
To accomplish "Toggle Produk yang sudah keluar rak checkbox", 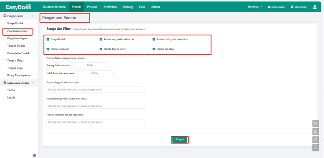I will click(x=101, y=39).
